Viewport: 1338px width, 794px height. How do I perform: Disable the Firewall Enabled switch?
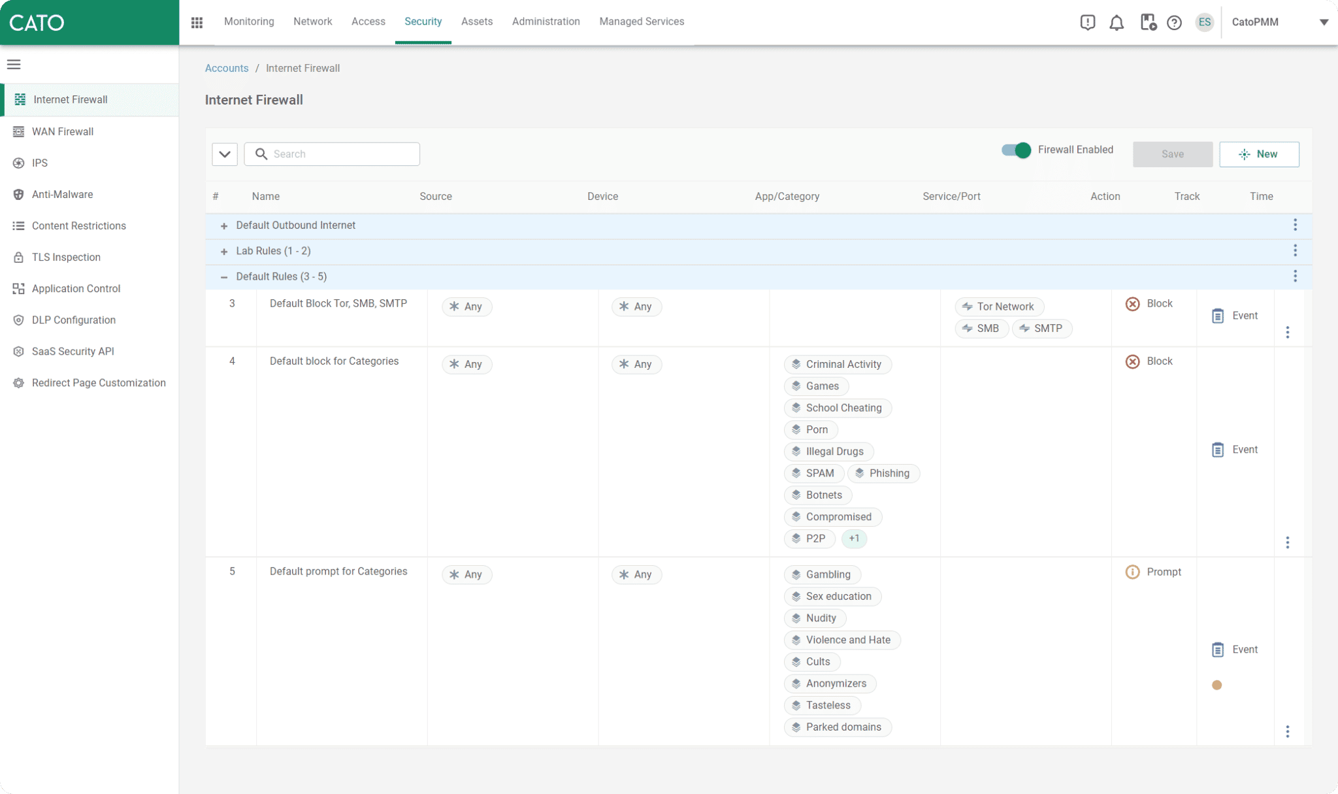point(1015,150)
